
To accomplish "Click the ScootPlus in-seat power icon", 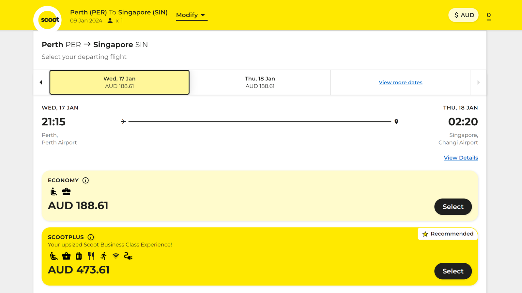I will 128,256.
